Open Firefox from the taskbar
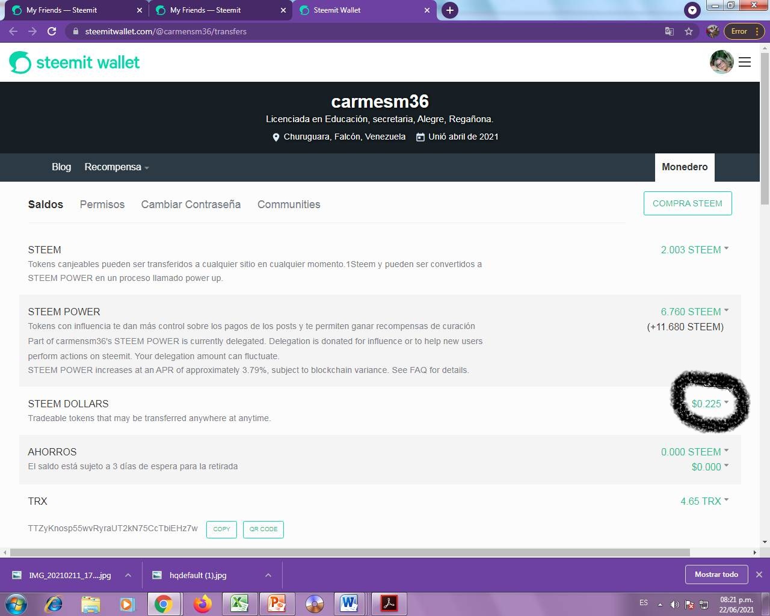770x616 pixels. [x=203, y=603]
